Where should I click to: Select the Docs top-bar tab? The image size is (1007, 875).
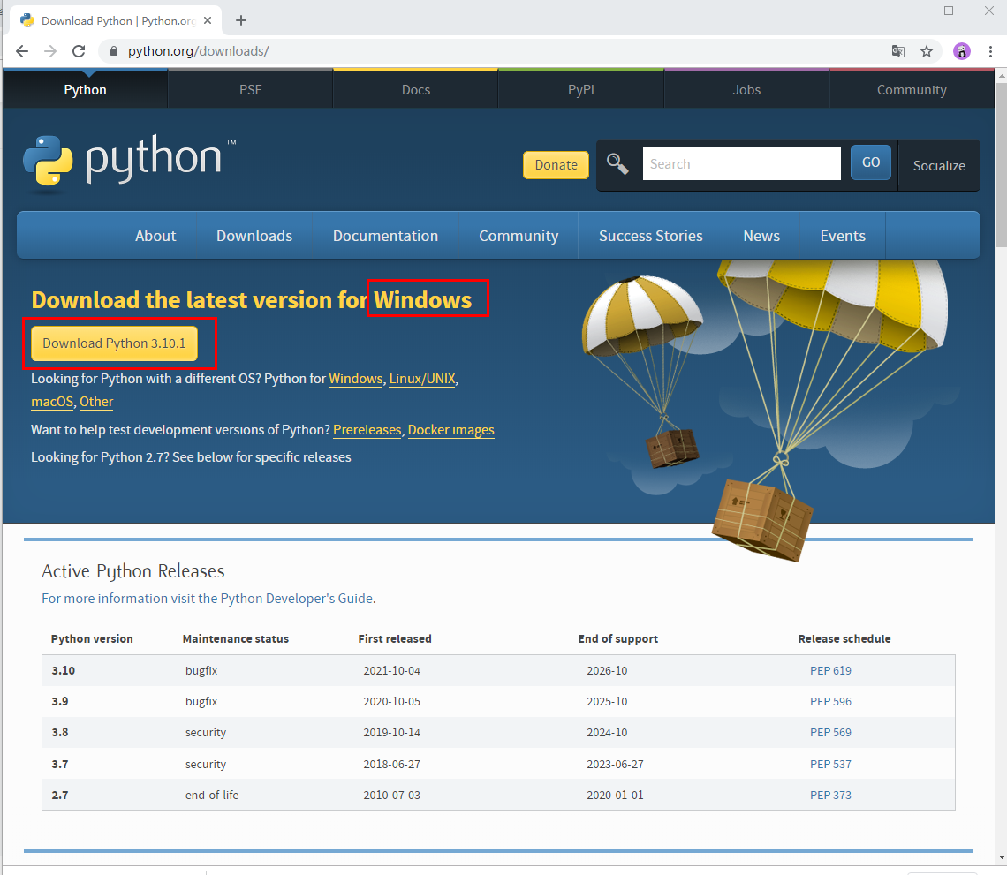pyautogui.click(x=415, y=90)
